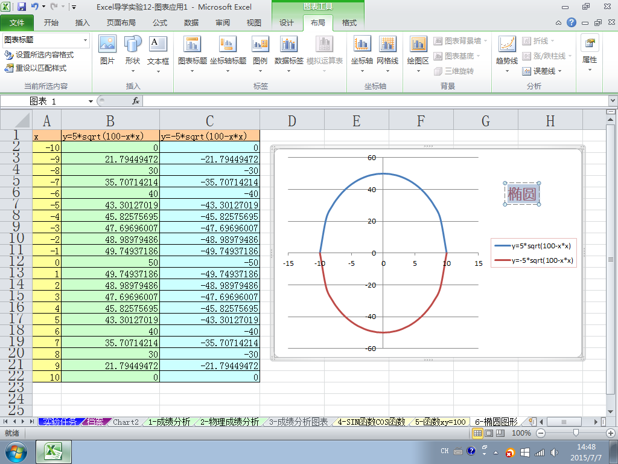Open the 实验任务 sheet tab
Image resolution: width=618 pixels, height=464 pixels.
tap(60, 422)
